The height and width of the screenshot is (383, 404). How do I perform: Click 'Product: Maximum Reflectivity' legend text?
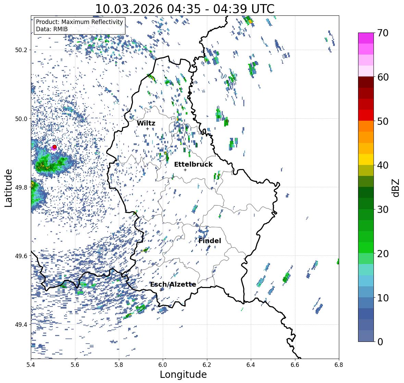tap(79, 22)
